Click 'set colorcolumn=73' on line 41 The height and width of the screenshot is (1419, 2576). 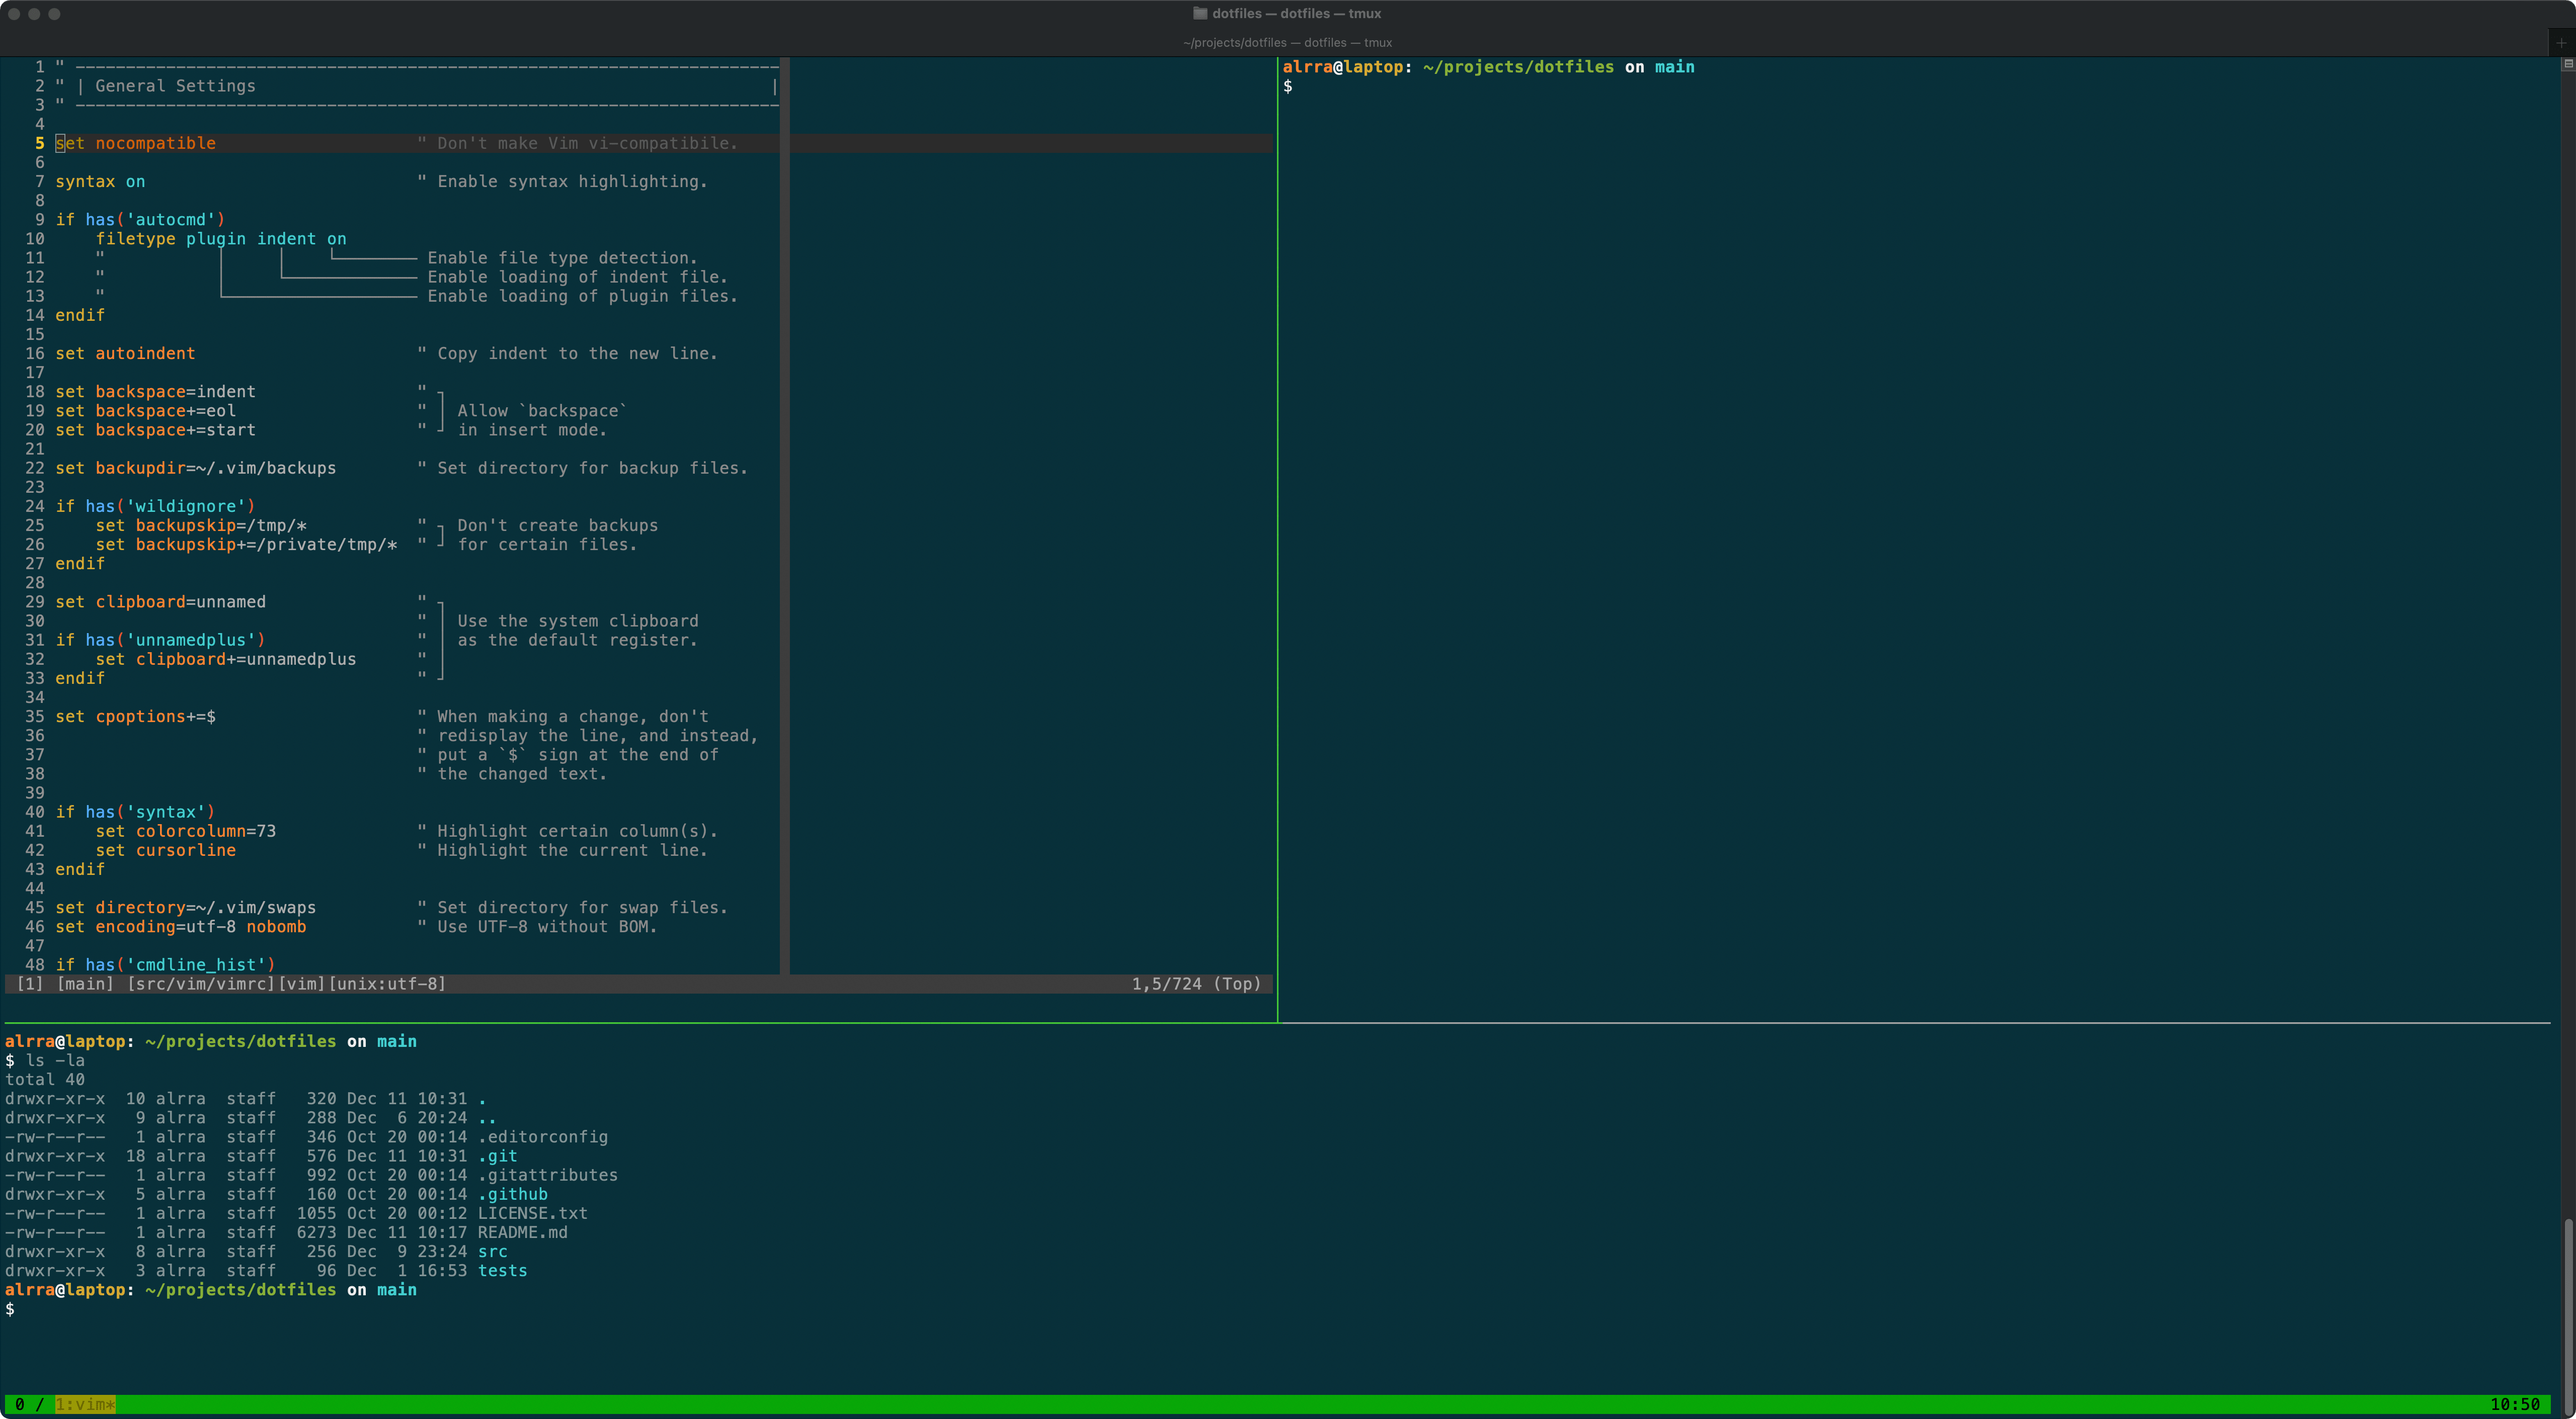coord(186,831)
